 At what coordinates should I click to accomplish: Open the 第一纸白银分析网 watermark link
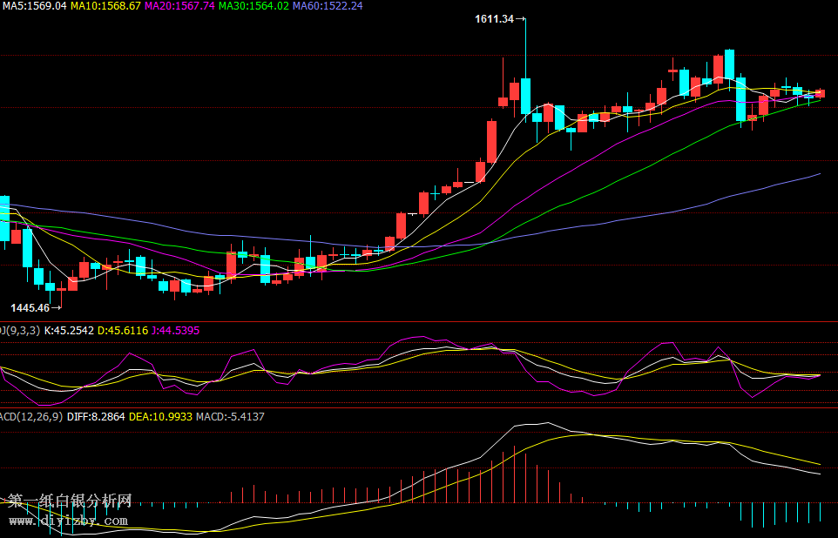click(70, 501)
